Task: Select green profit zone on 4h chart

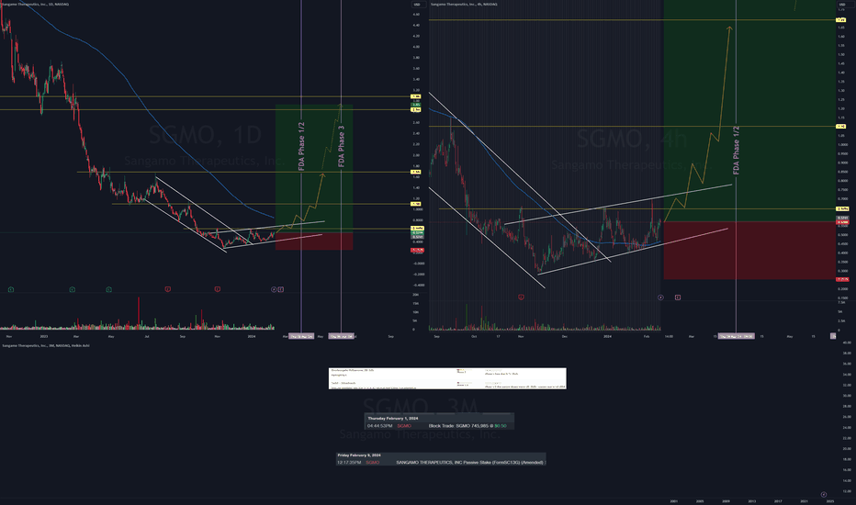Action: point(749,110)
